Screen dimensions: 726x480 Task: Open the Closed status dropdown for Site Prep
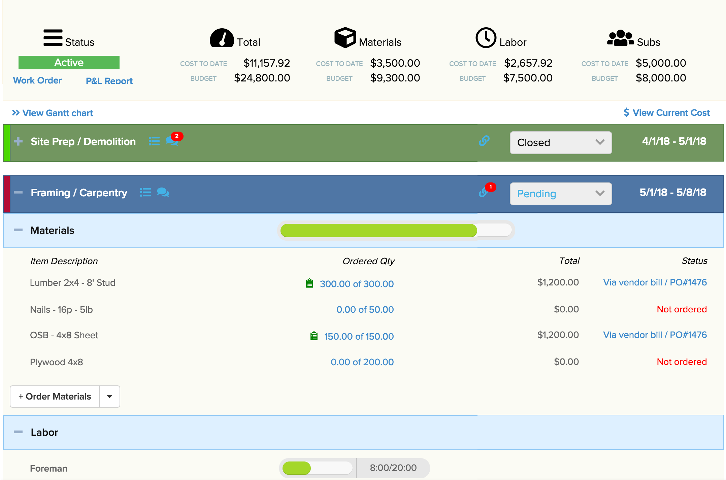[x=560, y=142]
